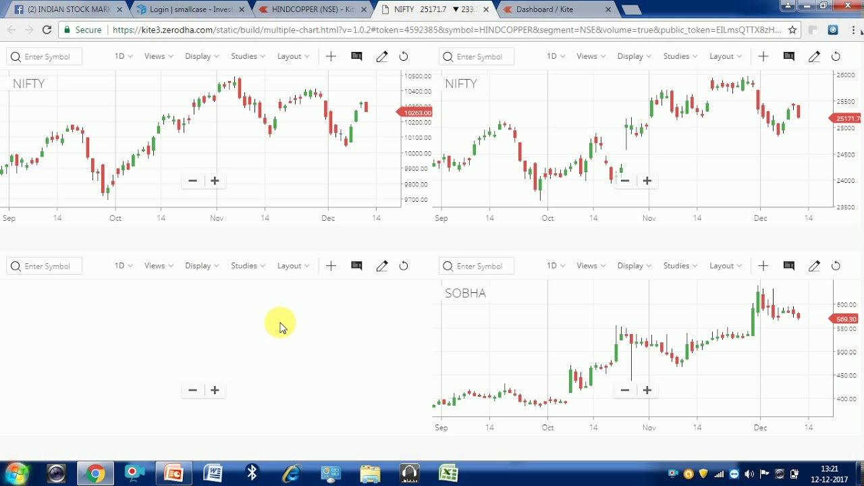Add a chart with plus icon in SOBHA toolbar
Viewport: 864px width, 486px height.
point(763,266)
